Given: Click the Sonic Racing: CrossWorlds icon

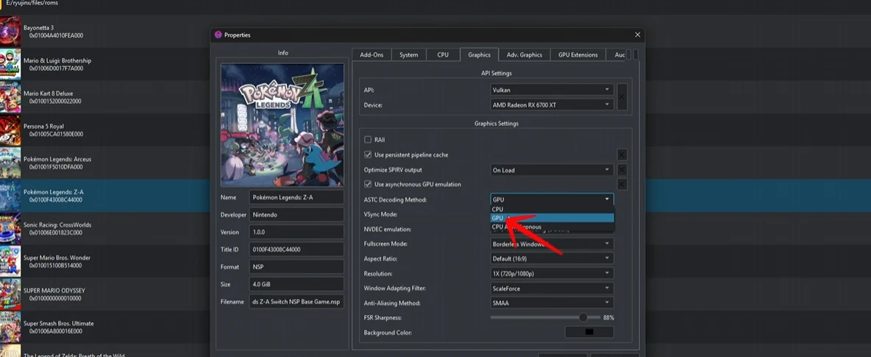Looking at the screenshot, I should (10, 228).
